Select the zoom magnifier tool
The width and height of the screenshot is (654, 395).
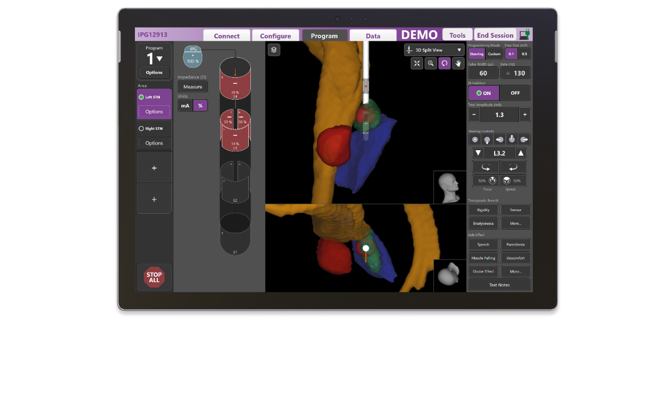point(431,63)
